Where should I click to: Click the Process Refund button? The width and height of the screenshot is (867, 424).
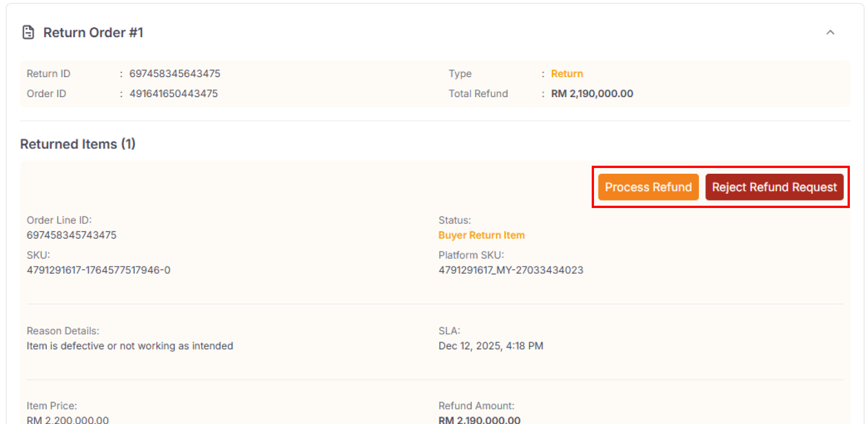point(648,187)
